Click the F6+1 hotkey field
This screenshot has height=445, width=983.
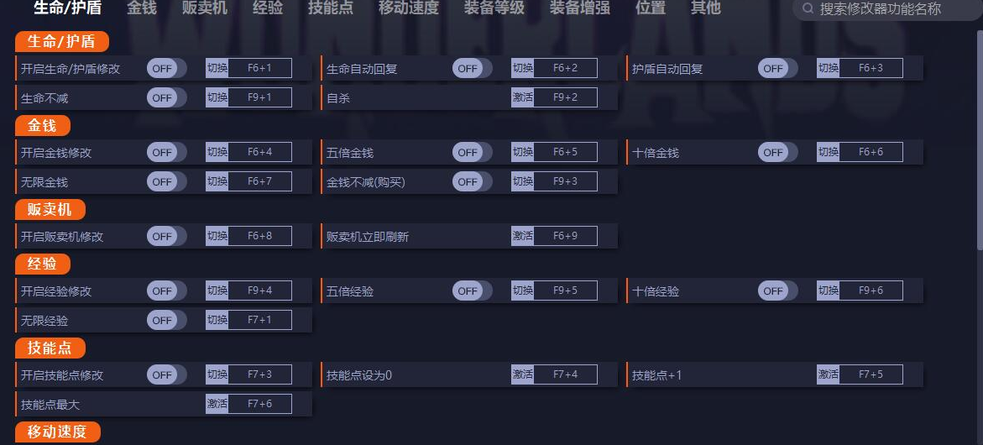click(x=259, y=68)
